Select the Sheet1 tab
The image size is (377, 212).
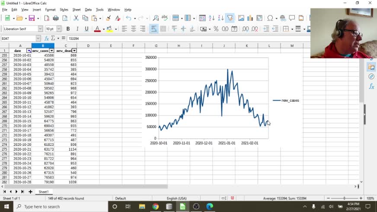(44, 192)
